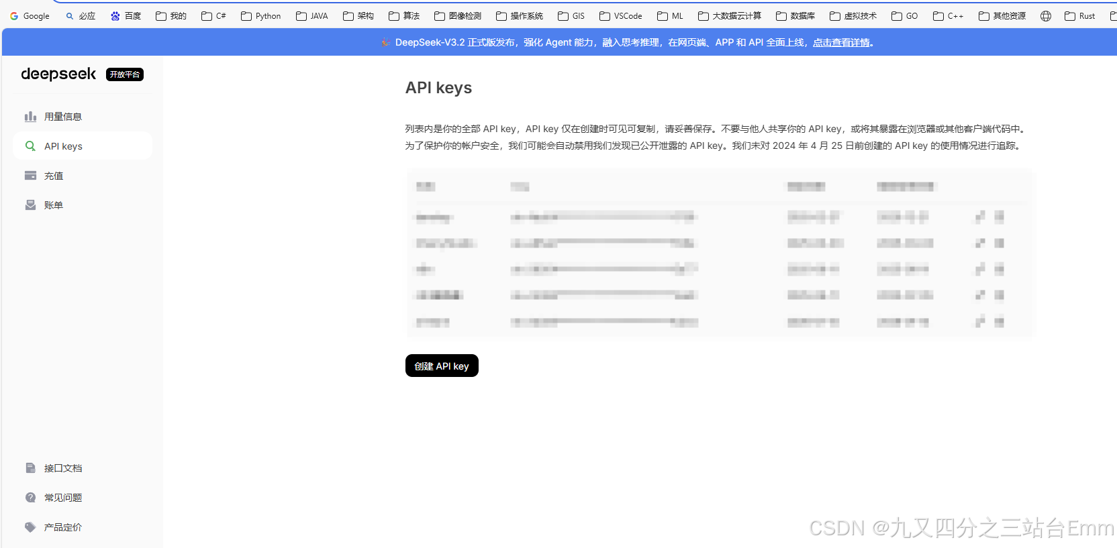Go to 账单 in the sidebar
The width and height of the screenshot is (1117, 548).
[x=83, y=205]
